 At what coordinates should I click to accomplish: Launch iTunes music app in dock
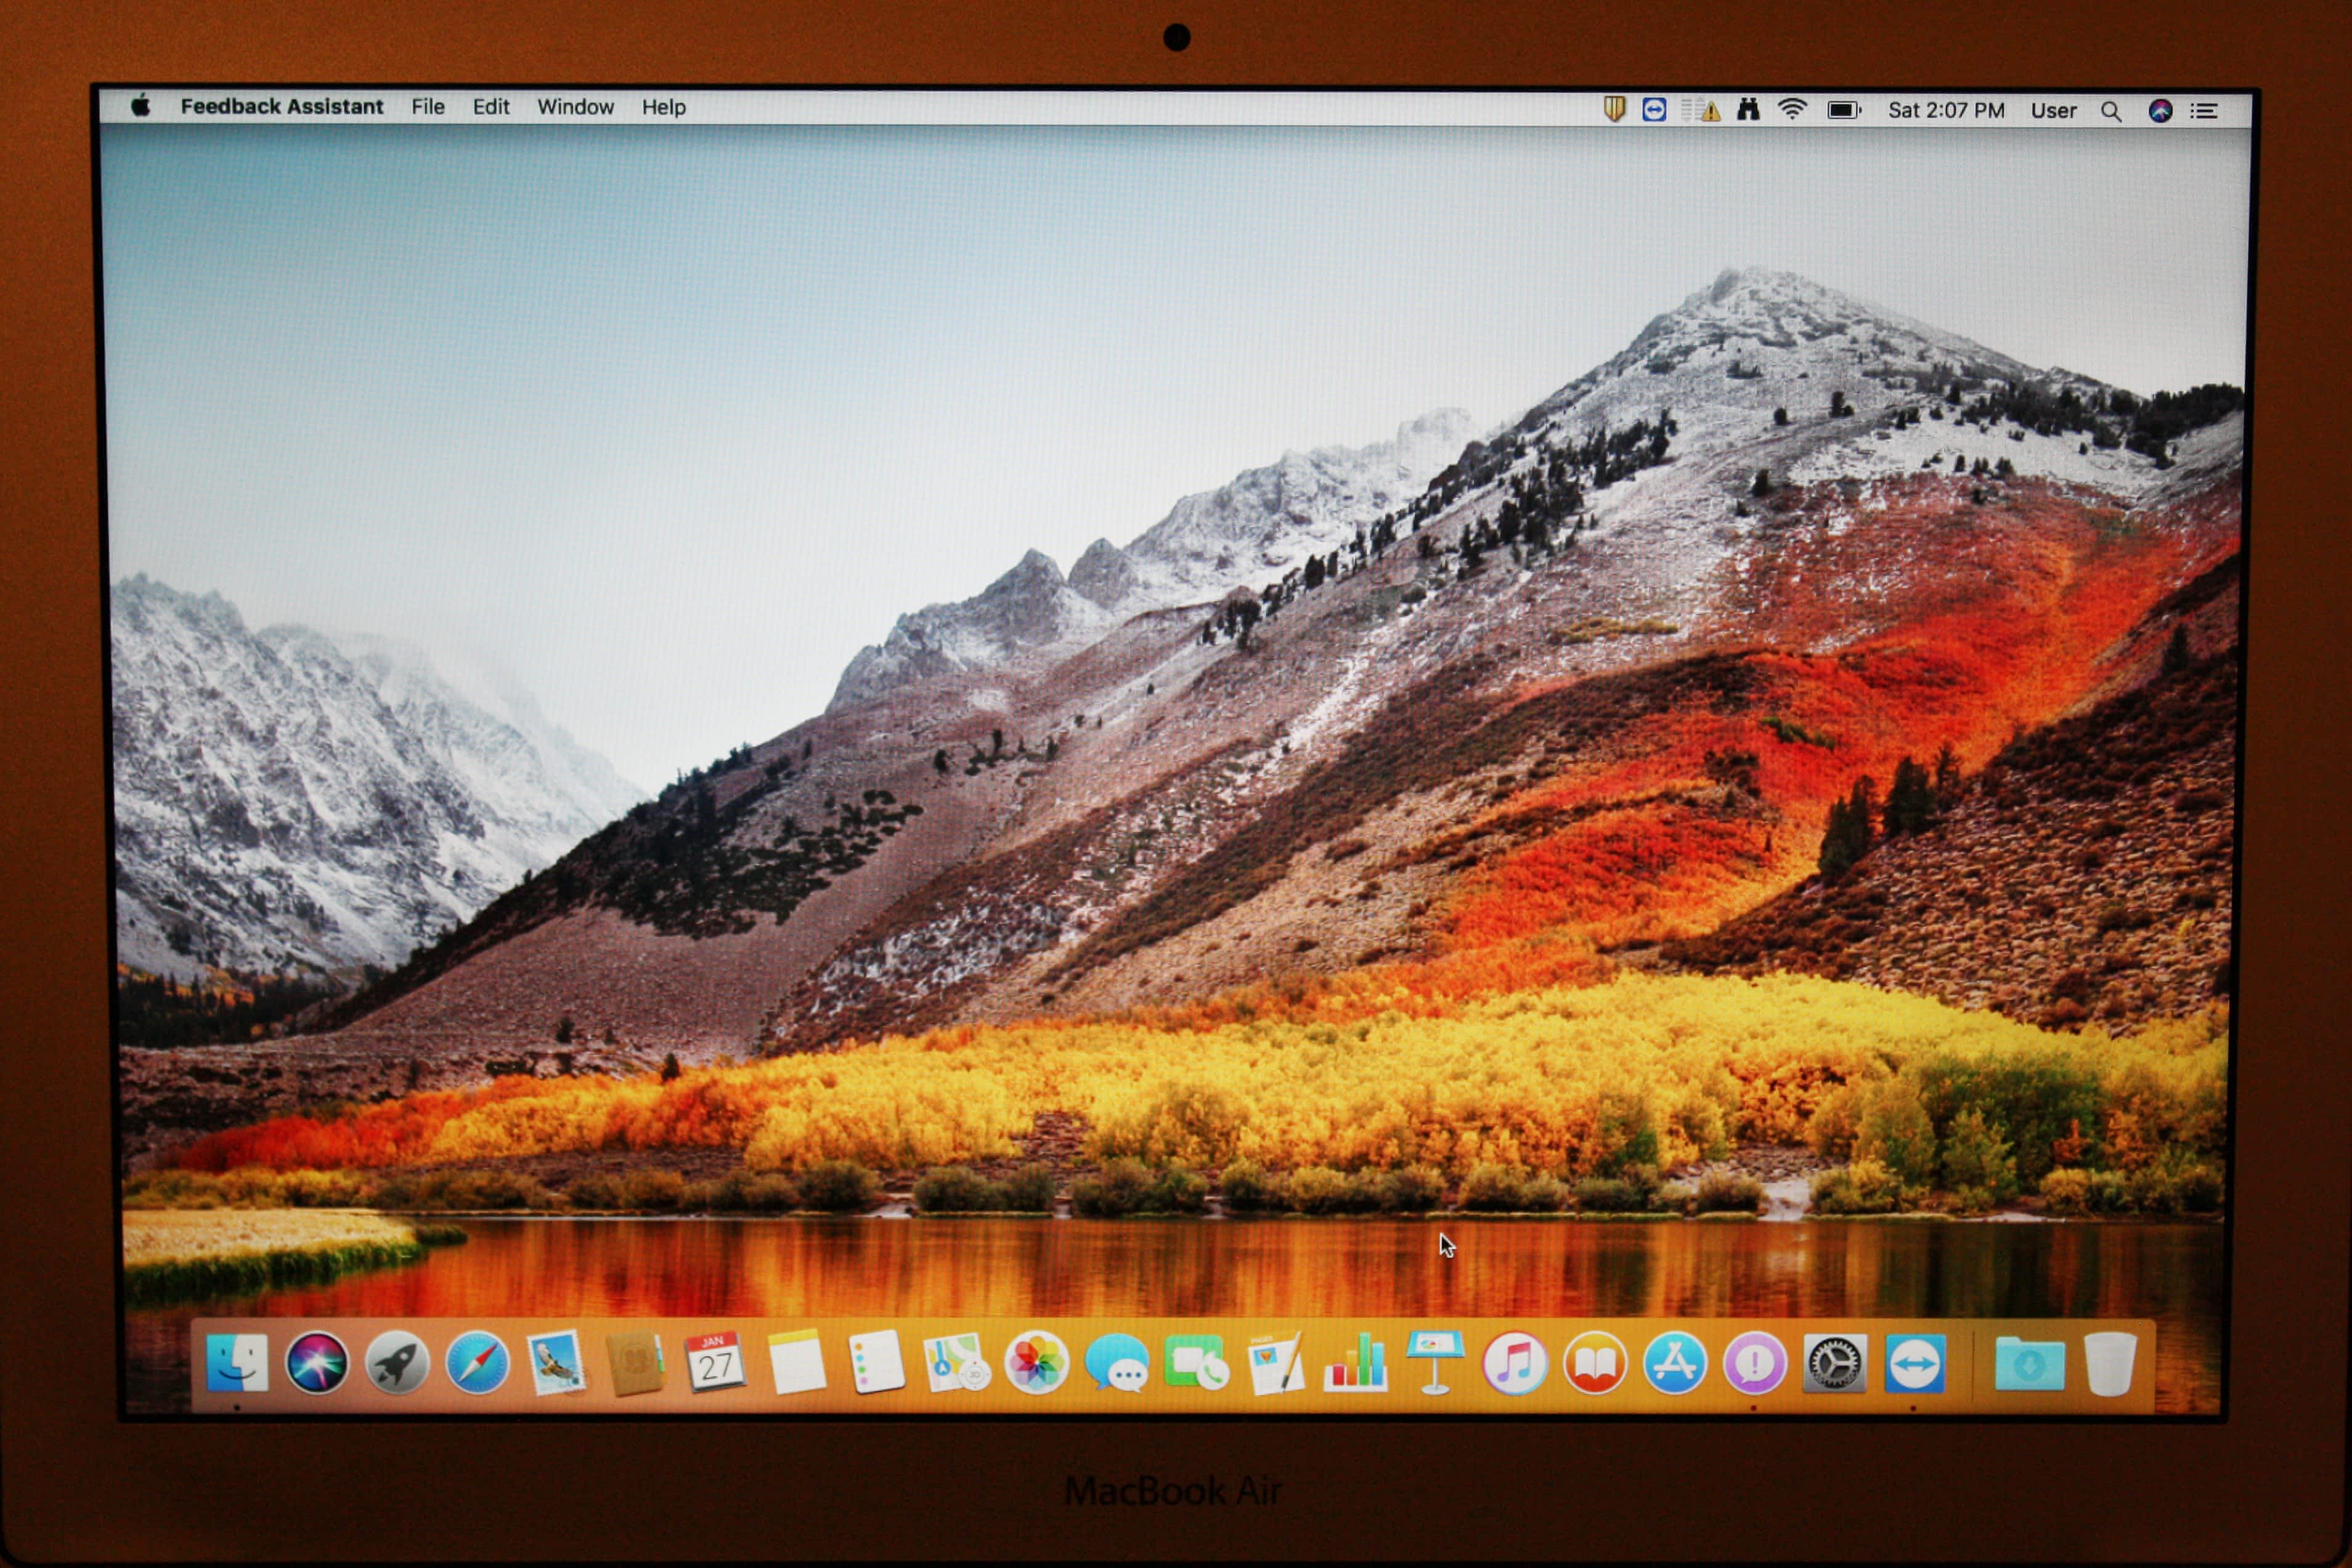[1514, 1364]
